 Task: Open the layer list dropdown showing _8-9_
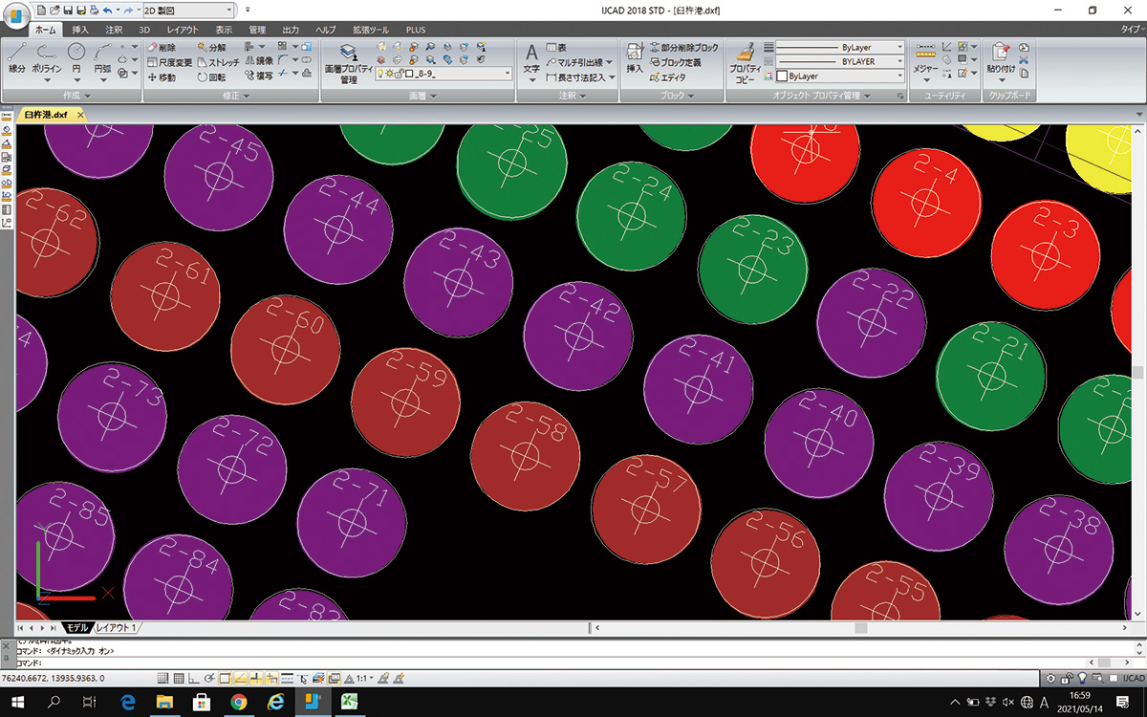(x=445, y=74)
